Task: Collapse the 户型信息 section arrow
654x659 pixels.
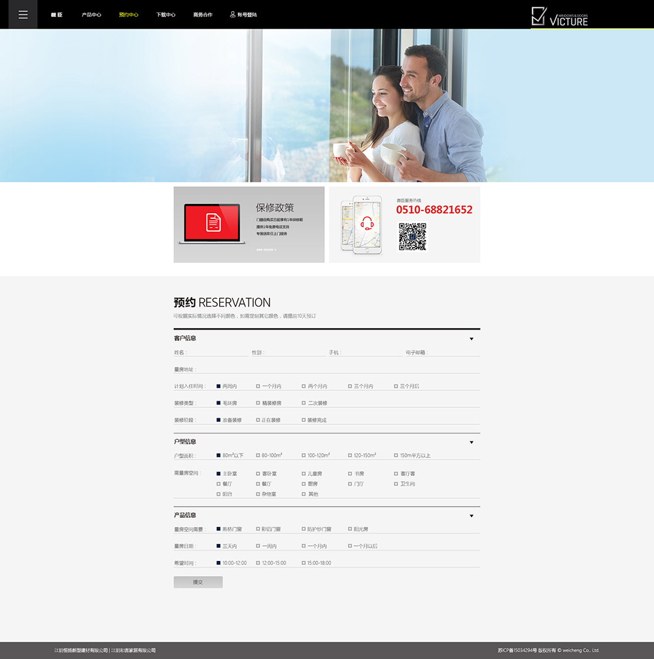Action: (x=472, y=443)
